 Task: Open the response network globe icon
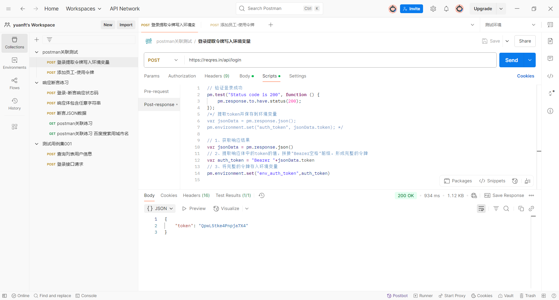coord(474,195)
